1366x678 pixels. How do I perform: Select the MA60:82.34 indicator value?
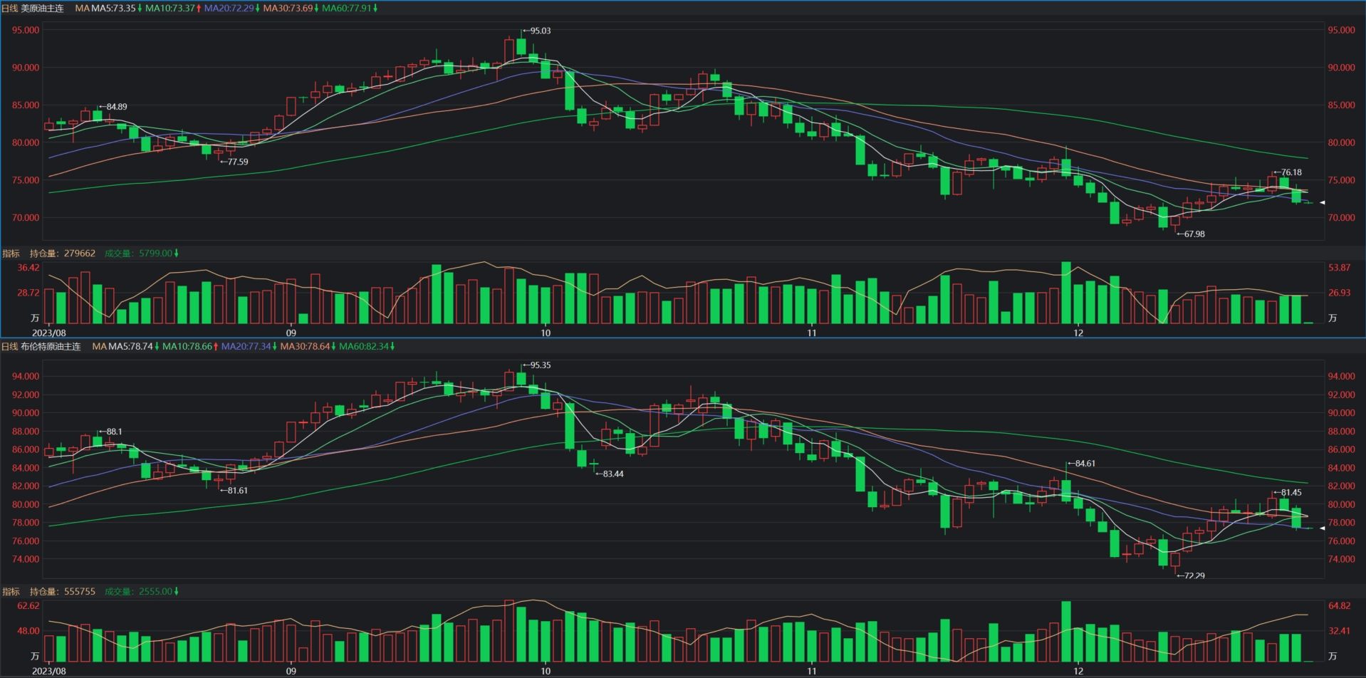(x=364, y=347)
